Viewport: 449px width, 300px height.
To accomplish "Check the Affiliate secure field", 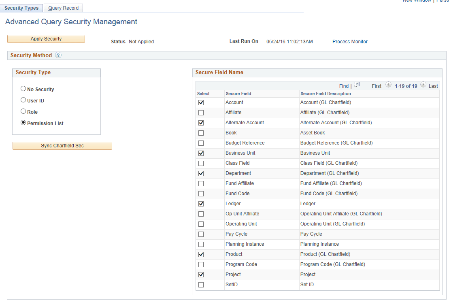I will pyautogui.click(x=201, y=113).
